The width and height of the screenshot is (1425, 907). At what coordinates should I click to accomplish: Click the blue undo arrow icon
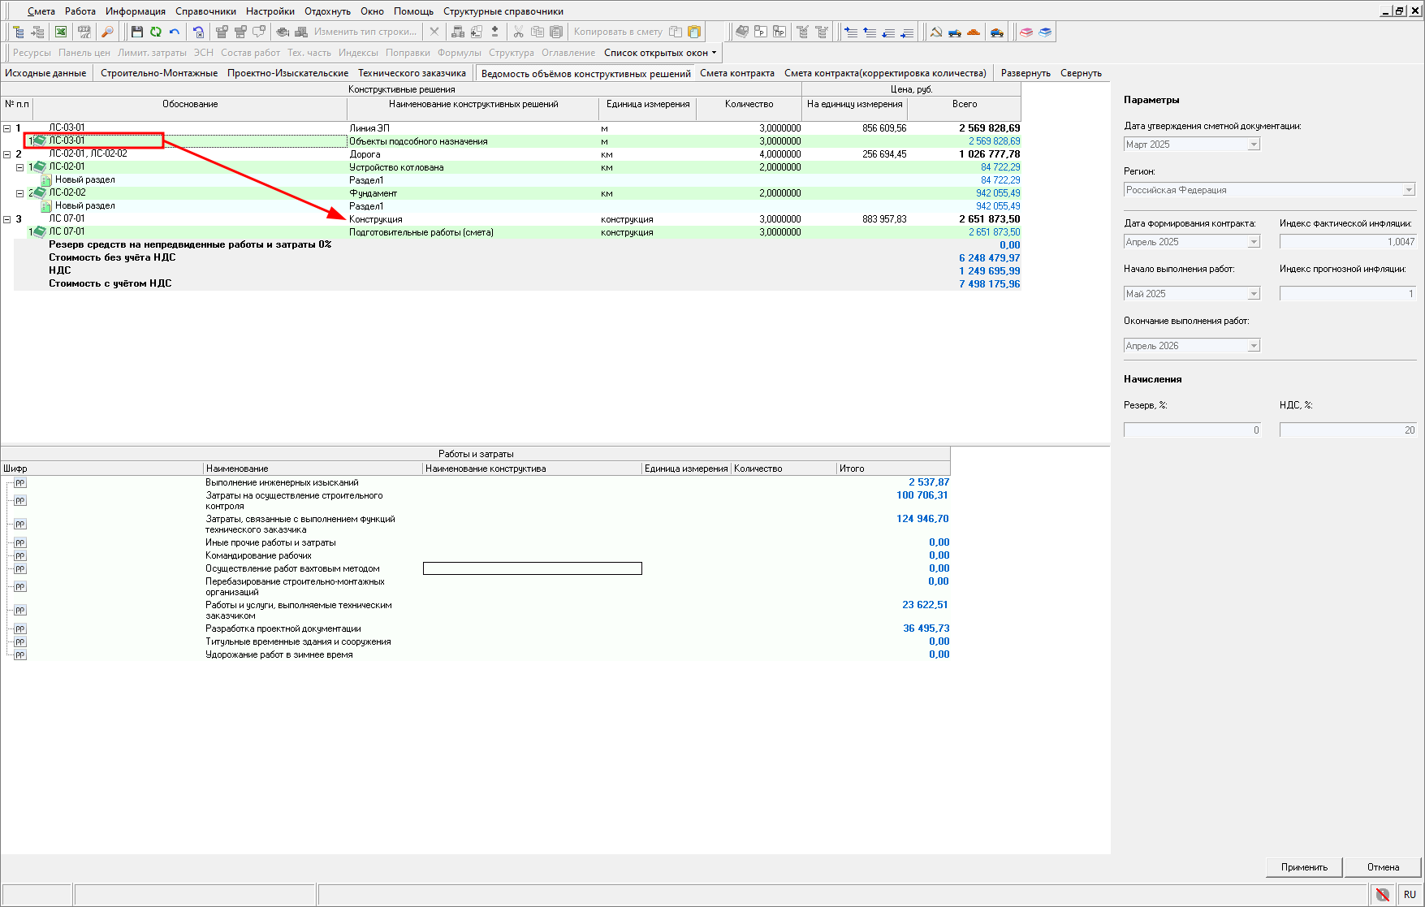pyautogui.click(x=174, y=32)
